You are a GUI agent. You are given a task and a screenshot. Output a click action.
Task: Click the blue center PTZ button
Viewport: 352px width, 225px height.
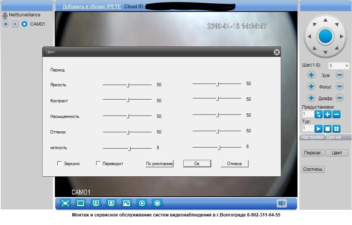coord(325,36)
